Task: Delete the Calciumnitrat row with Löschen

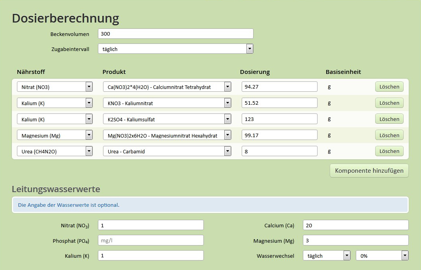Action: pos(389,87)
